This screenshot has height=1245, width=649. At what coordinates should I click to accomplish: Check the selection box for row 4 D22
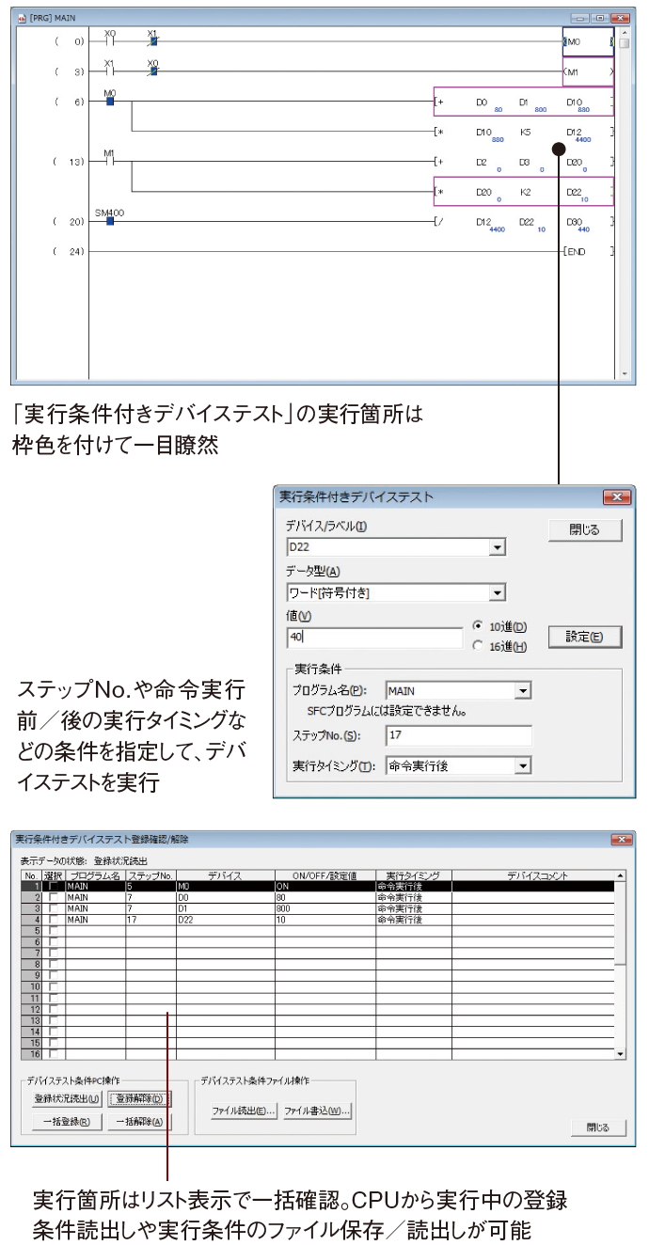click(x=54, y=920)
